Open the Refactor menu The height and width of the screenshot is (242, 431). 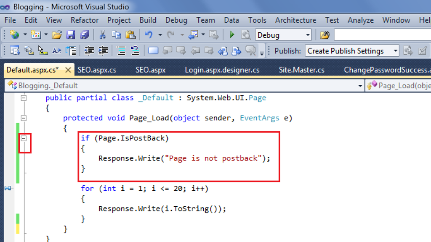coord(85,20)
